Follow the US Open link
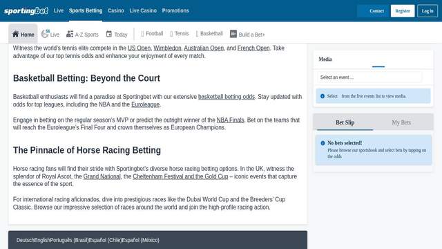Image resolution: width=442 pixels, height=249 pixels. (x=139, y=48)
